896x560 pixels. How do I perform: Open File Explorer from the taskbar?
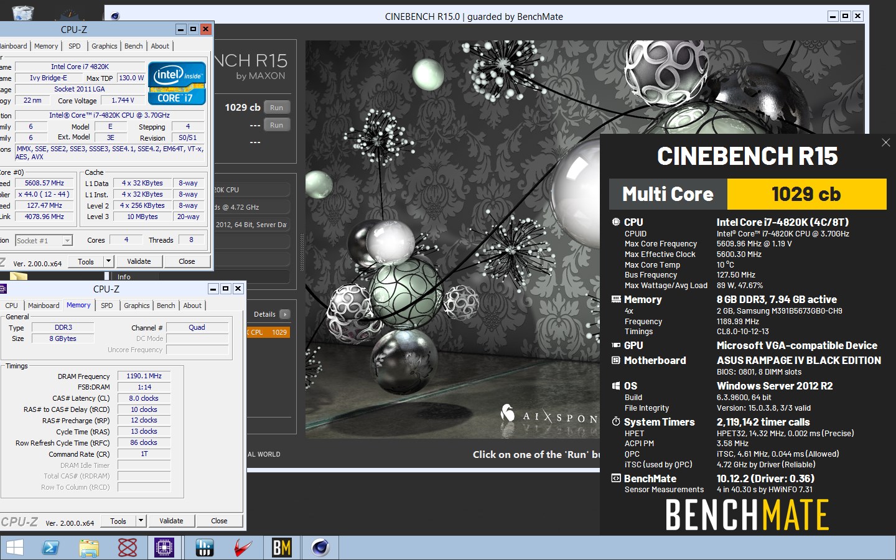[89, 548]
